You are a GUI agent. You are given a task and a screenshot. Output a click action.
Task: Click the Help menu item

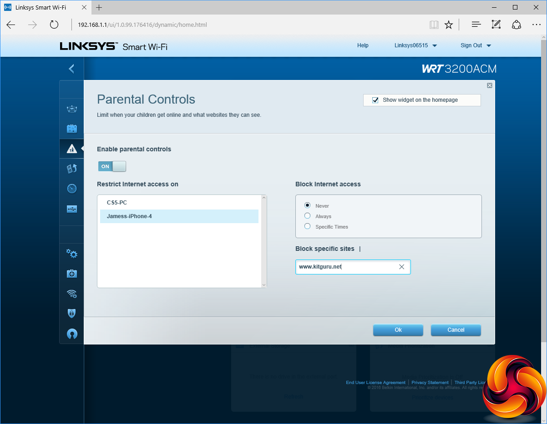click(363, 45)
